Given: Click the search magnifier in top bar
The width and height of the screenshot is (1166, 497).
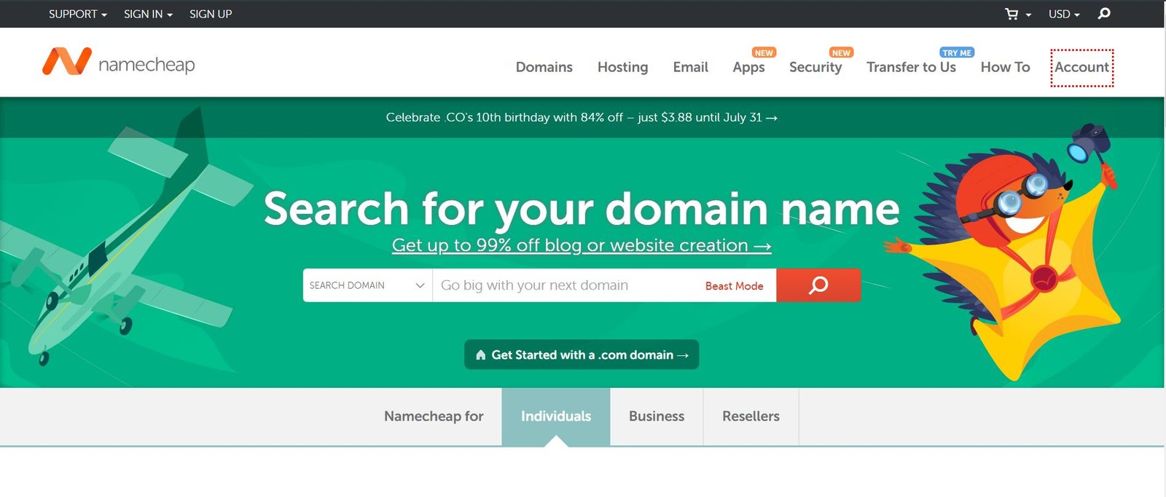Looking at the screenshot, I should (1104, 14).
